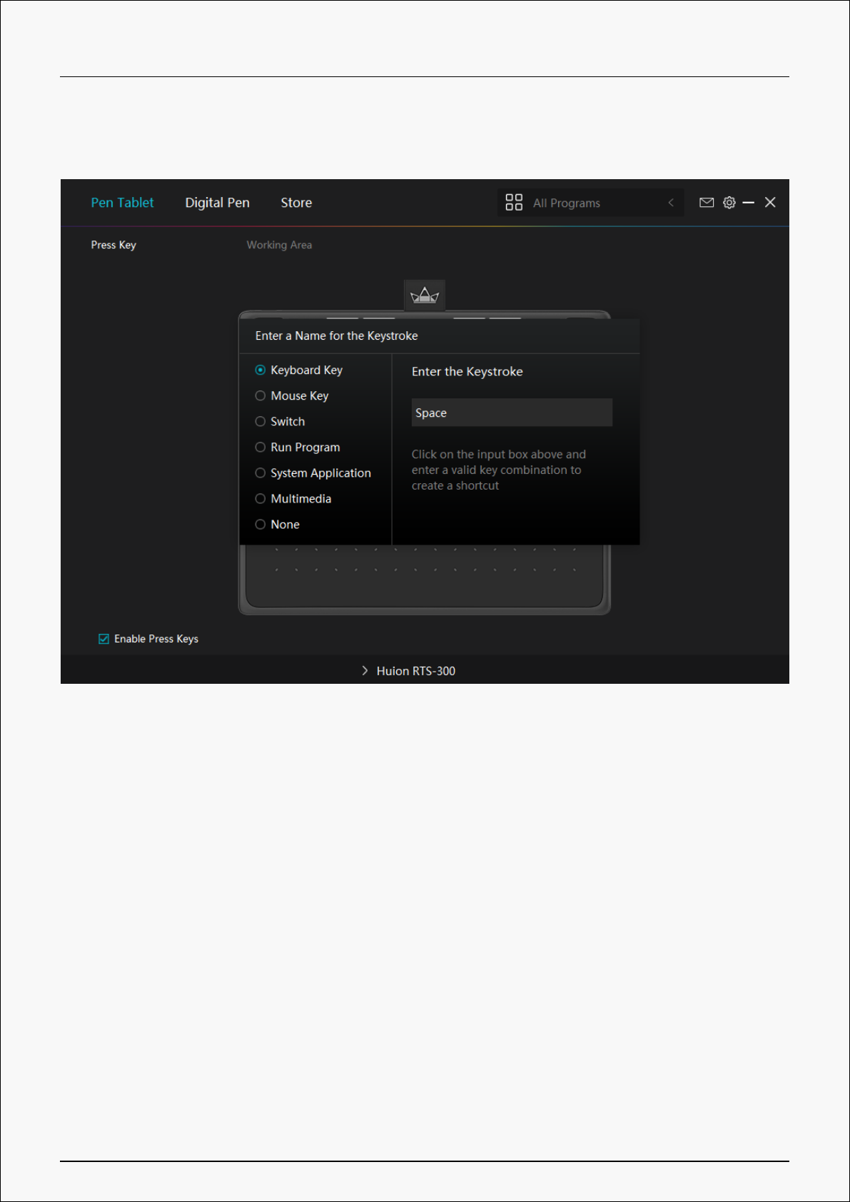Image resolution: width=850 pixels, height=1202 pixels.
Task: Click the Huion crown logo icon
Action: [425, 296]
